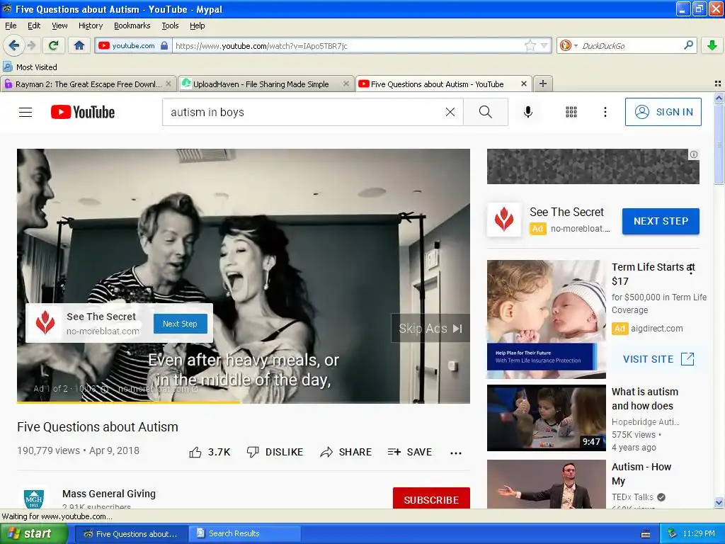725x544 pixels.
Task: Open the Help menu
Action: tap(197, 25)
